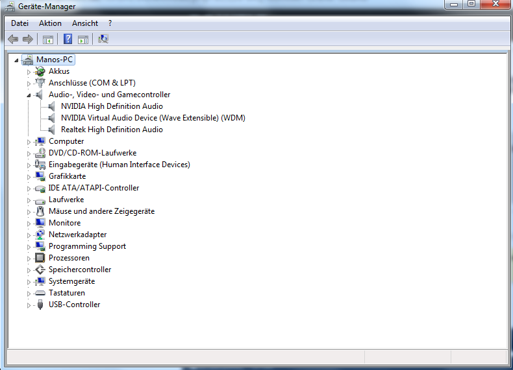Click the Grafikkarte display adapter icon

(40, 176)
